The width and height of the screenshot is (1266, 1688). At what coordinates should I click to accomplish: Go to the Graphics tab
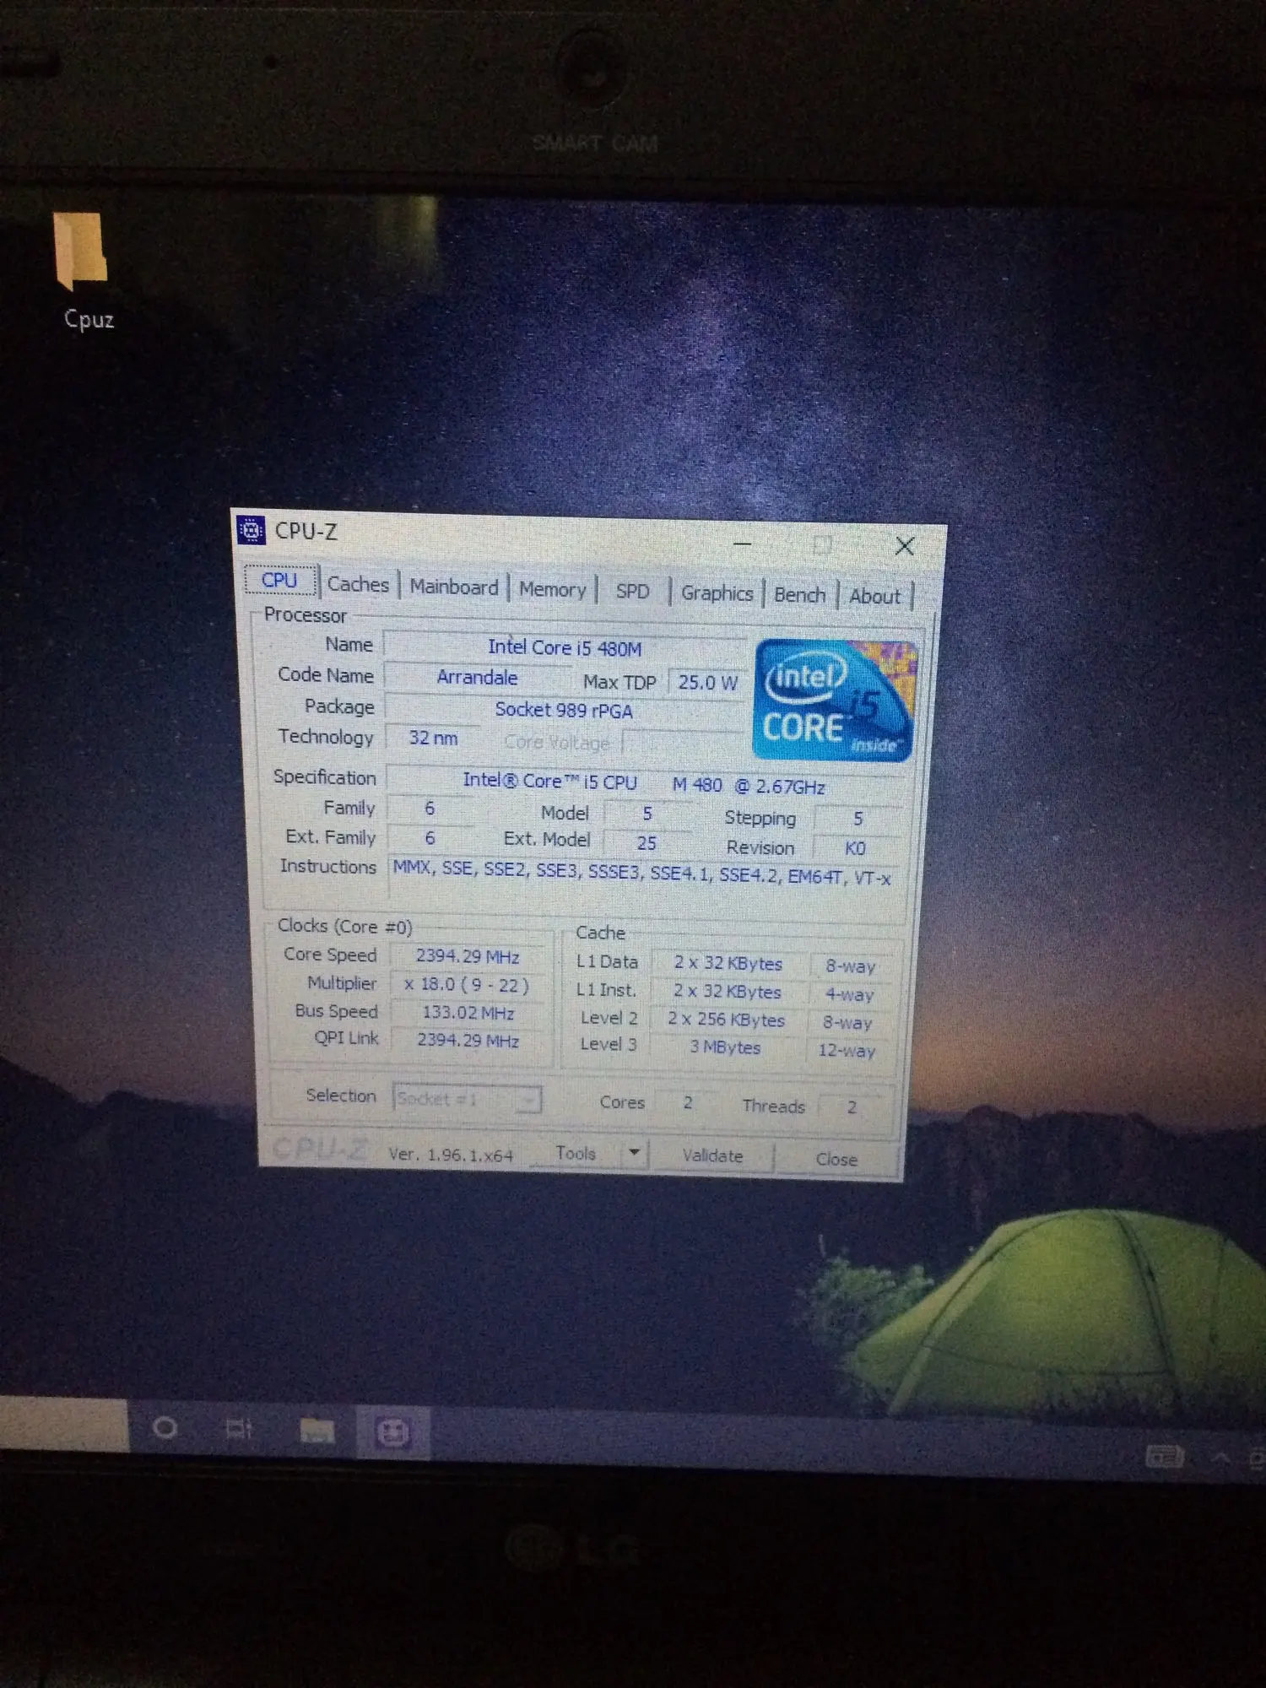(x=717, y=593)
